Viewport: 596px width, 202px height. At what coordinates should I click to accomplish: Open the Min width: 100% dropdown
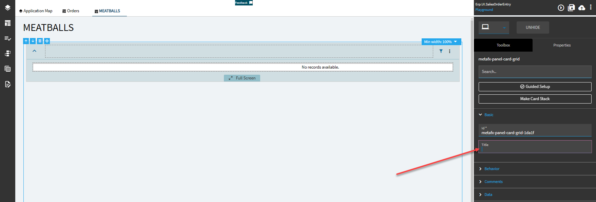[441, 42]
